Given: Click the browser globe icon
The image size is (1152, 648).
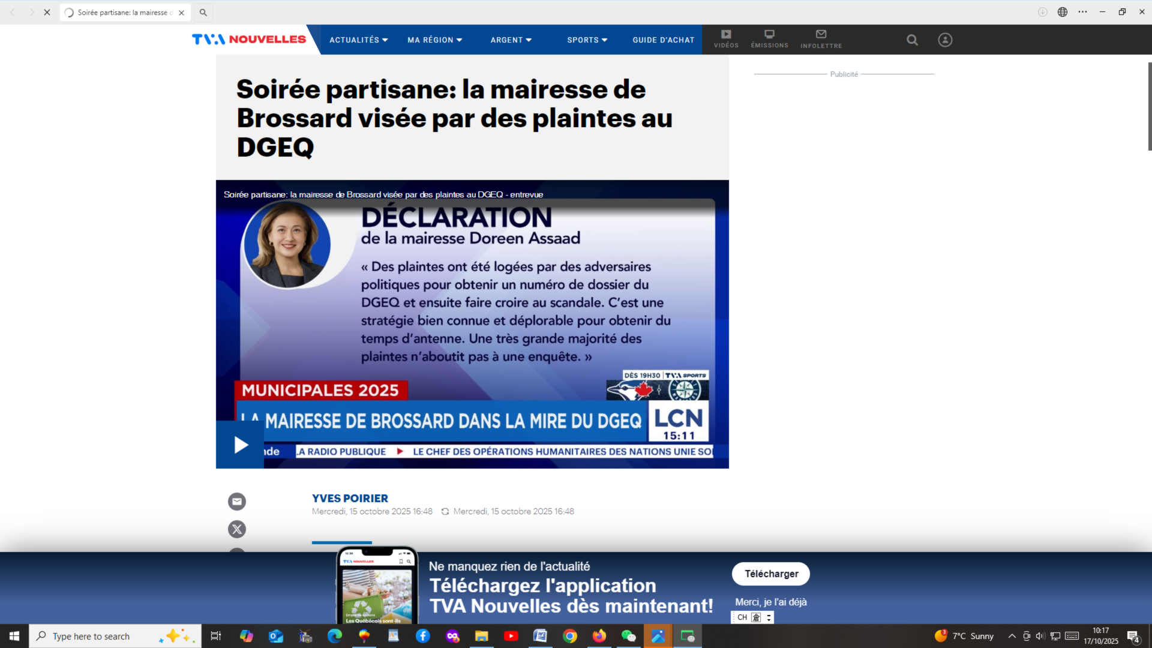Looking at the screenshot, I should coord(1063,12).
